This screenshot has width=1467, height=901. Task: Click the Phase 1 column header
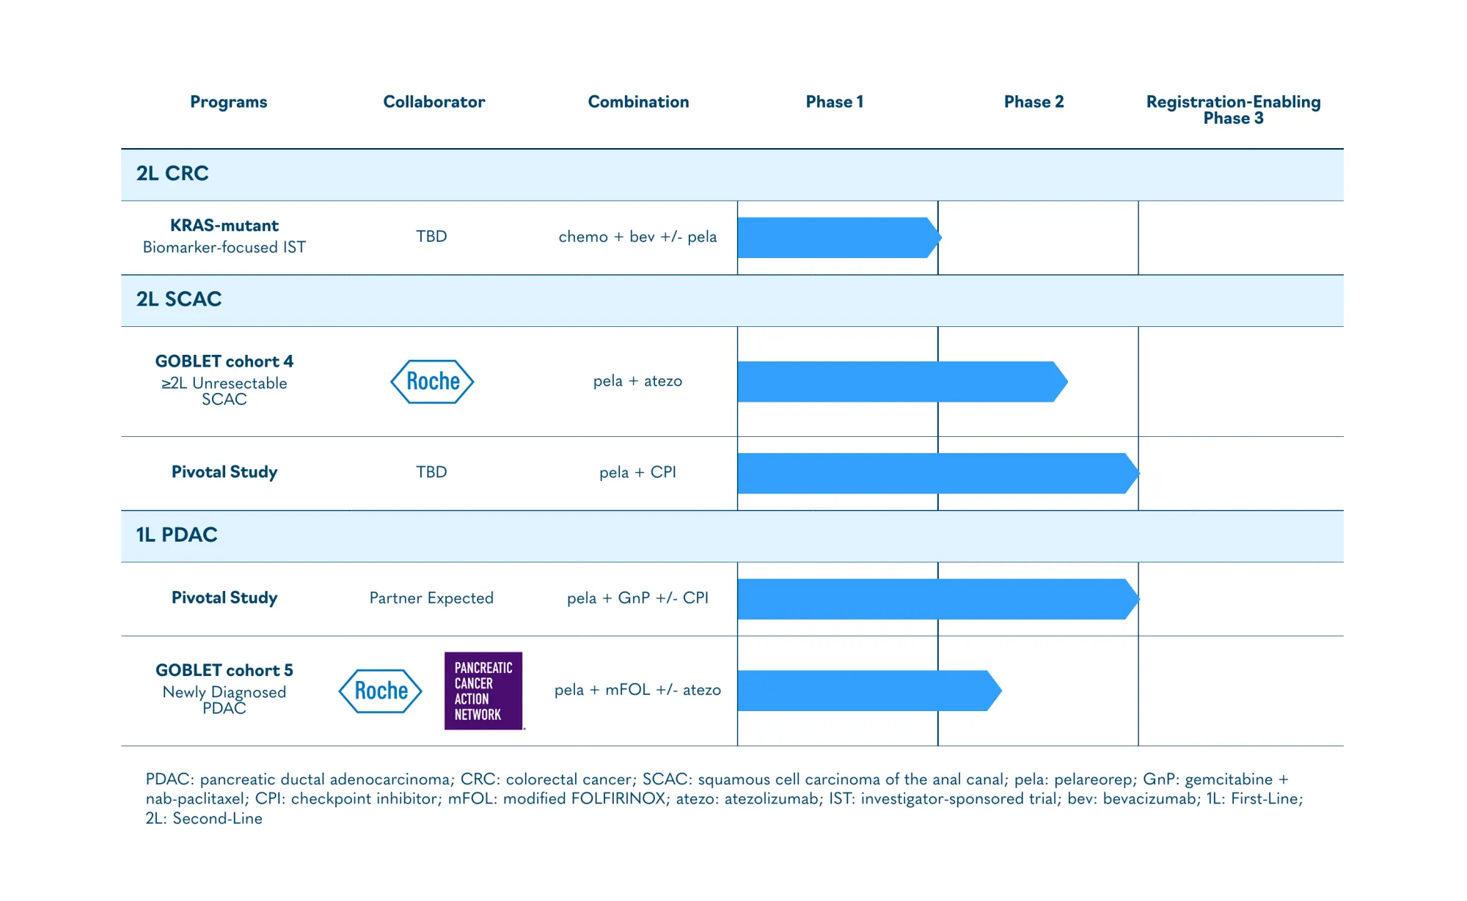click(x=834, y=102)
